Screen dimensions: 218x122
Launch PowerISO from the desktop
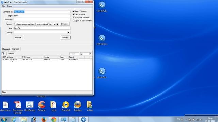(66, 106)
